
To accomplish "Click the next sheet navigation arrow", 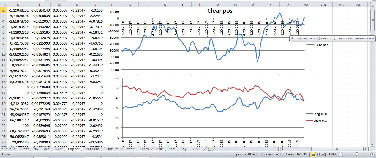I will pyautogui.click(x=11, y=149).
